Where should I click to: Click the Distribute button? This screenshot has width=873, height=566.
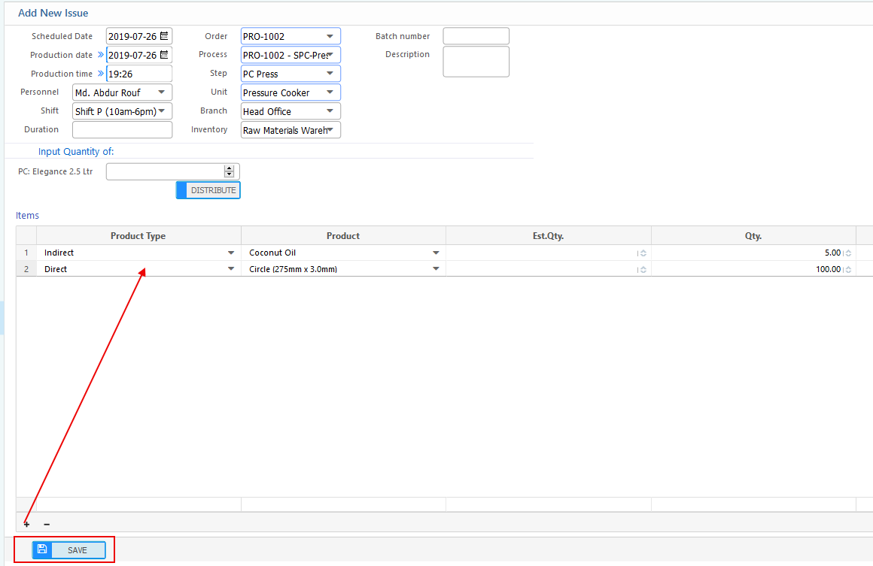208,190
